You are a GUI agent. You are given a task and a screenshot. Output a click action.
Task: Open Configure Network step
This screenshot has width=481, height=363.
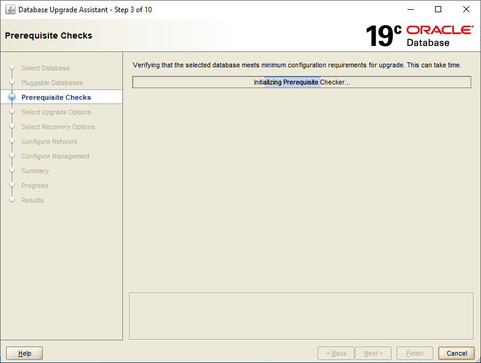[x=49, y=142]
